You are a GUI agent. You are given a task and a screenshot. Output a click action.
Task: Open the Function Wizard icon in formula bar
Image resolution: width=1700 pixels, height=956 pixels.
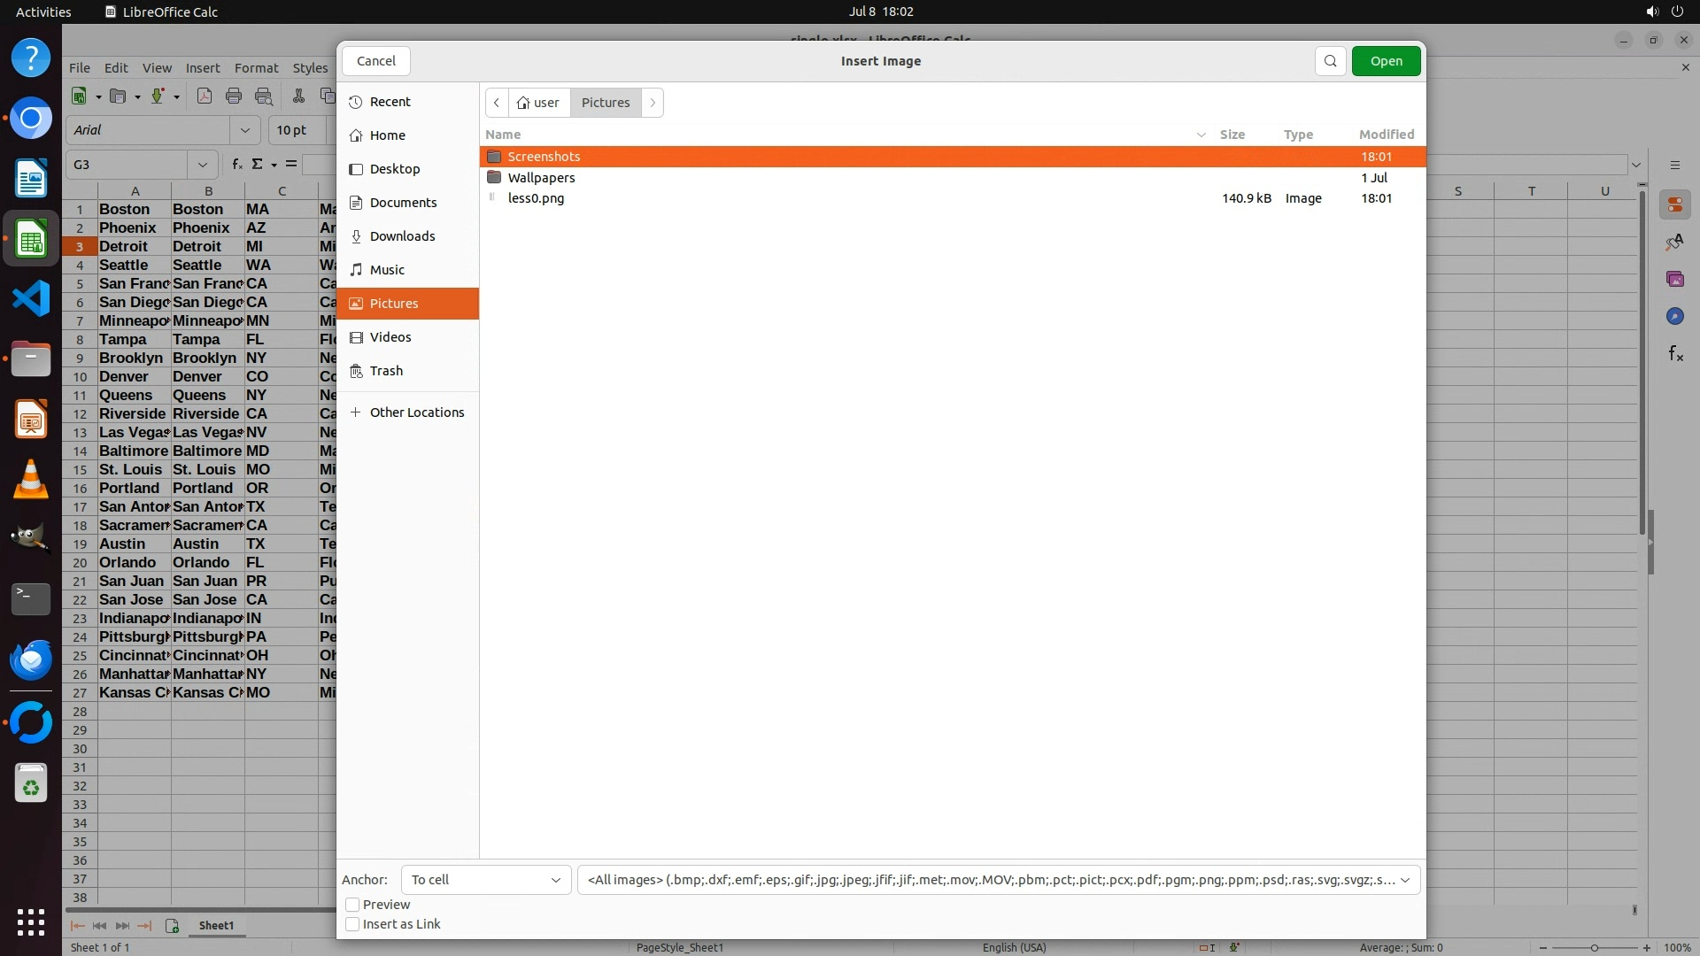(x=236, y=165)
